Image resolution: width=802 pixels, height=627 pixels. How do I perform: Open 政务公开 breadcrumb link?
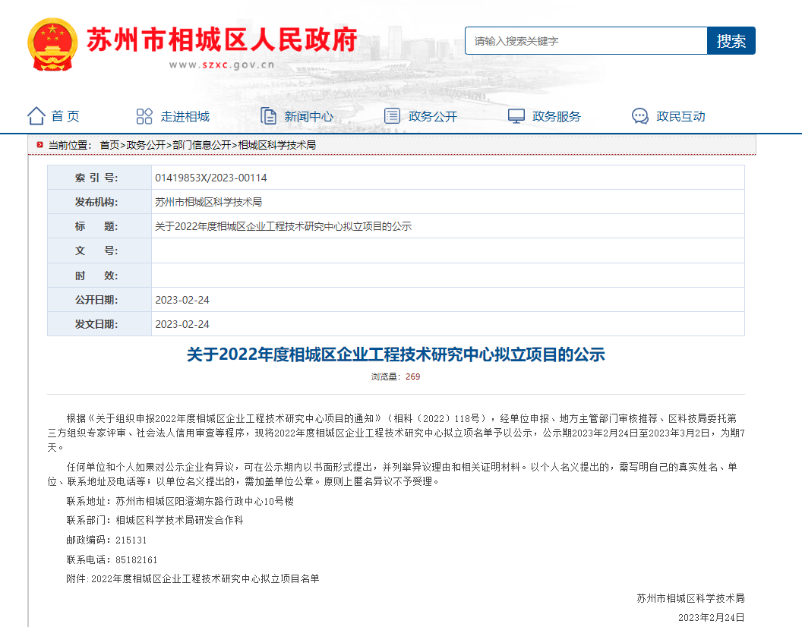(146, 145)
